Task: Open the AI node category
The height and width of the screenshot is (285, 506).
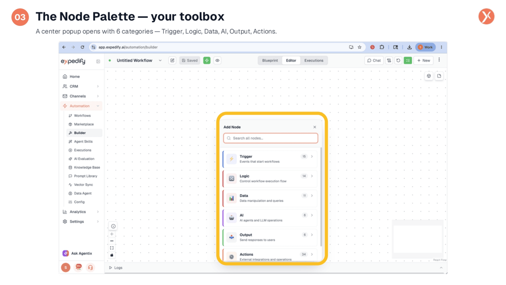Action: [270, 218]
